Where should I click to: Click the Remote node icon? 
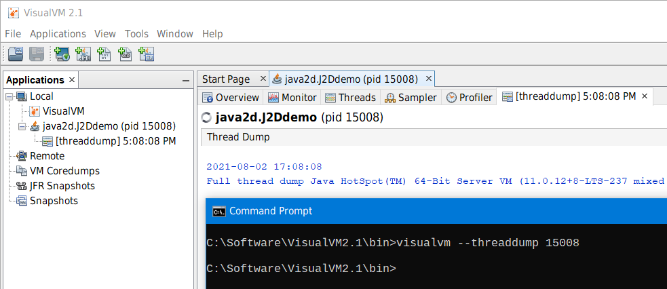pos(22,156)
